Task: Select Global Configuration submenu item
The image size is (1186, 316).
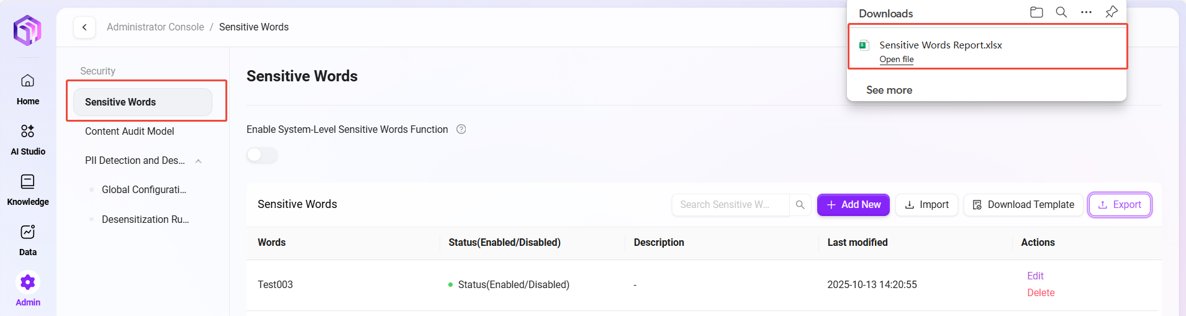Action: (143, 189)
